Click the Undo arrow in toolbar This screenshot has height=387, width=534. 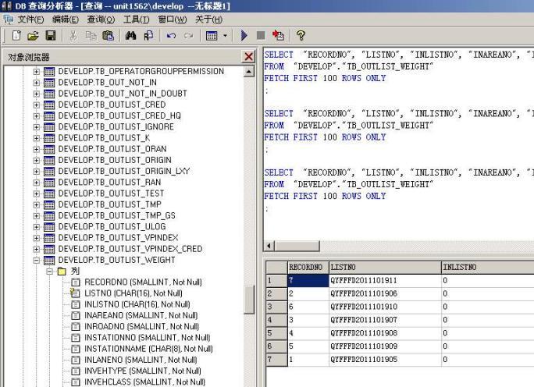point(170,36)
